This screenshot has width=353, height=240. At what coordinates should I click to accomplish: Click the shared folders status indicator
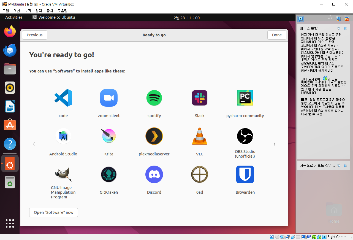[x=298, y=237]
